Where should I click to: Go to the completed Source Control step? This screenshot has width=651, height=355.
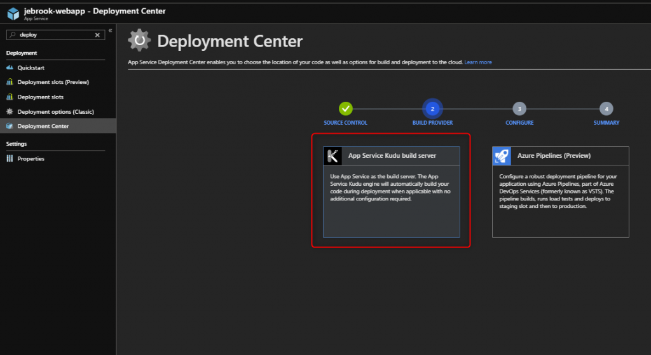coord(345,109)
